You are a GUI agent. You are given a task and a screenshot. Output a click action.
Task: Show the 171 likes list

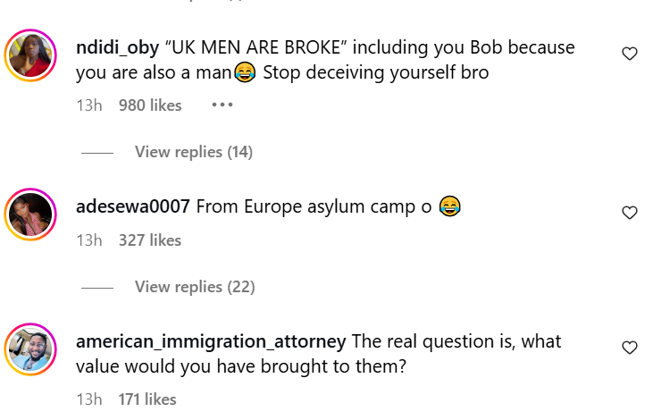[147, 399]
